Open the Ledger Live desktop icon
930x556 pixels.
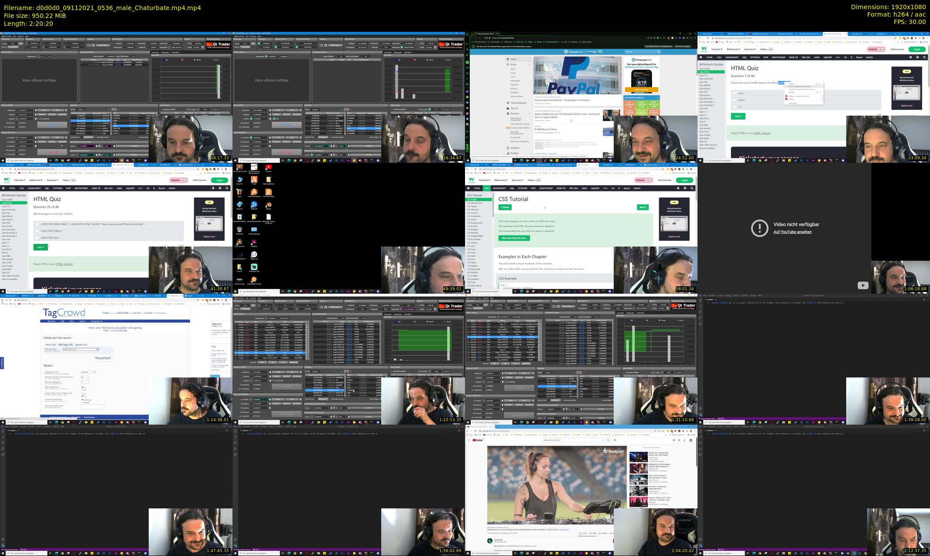[254, 254]
